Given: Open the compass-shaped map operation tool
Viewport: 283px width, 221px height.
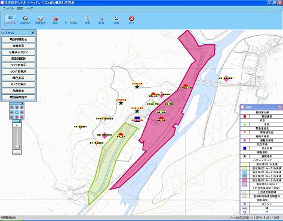Looking at the screenshot, I should 25,20.
